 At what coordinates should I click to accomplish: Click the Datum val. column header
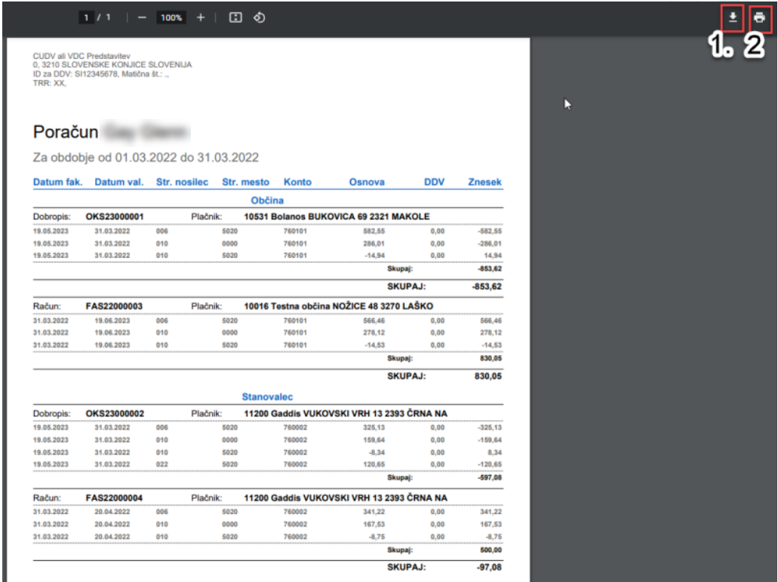coord(119,182)
